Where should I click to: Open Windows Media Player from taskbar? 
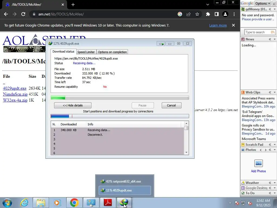(57, 203)
